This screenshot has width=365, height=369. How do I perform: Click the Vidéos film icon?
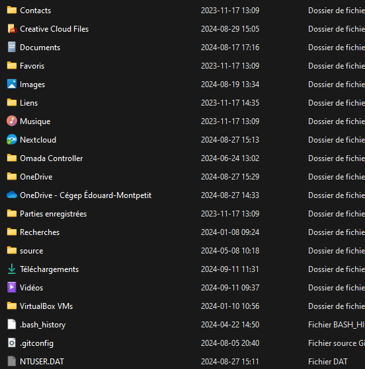(12, 287)
